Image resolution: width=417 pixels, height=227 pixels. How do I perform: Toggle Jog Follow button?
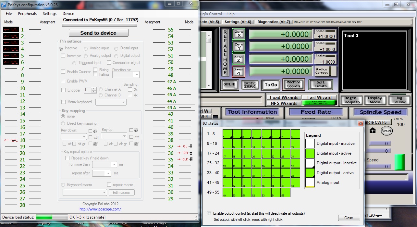399,100
